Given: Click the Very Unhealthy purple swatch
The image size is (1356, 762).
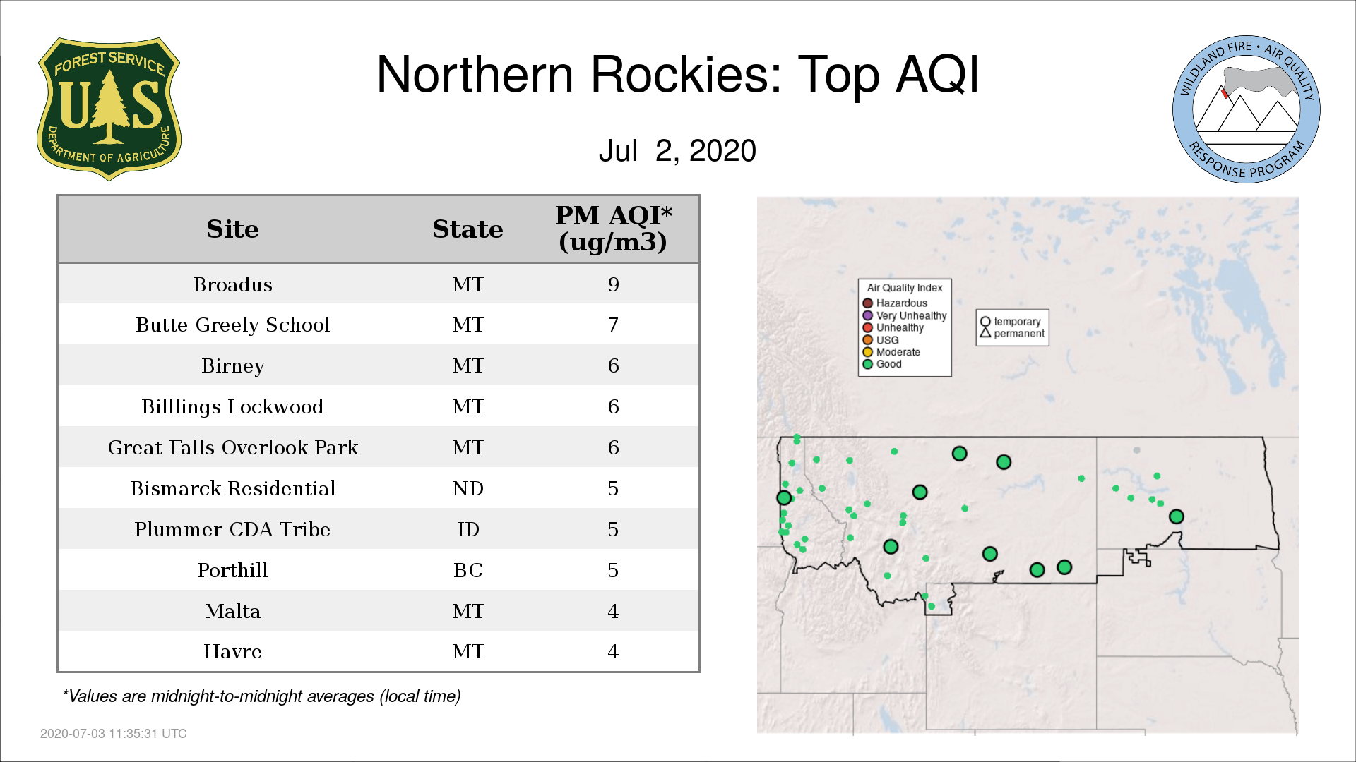Looking at the screenshot, I should coord(868,315).
